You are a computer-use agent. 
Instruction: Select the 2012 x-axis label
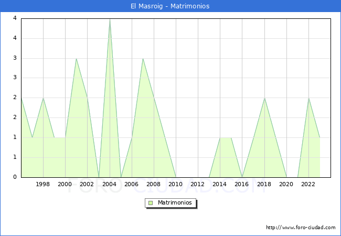pyautogui.click(x=198, y=184)
